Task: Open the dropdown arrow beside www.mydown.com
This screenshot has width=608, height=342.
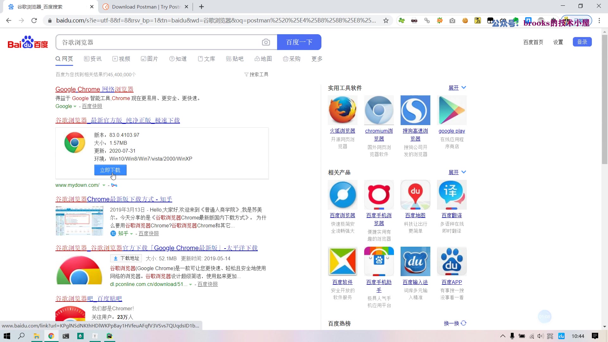Action: [104, 185]
